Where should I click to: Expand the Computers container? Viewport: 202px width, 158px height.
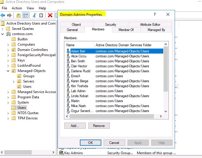coord(8,45)
